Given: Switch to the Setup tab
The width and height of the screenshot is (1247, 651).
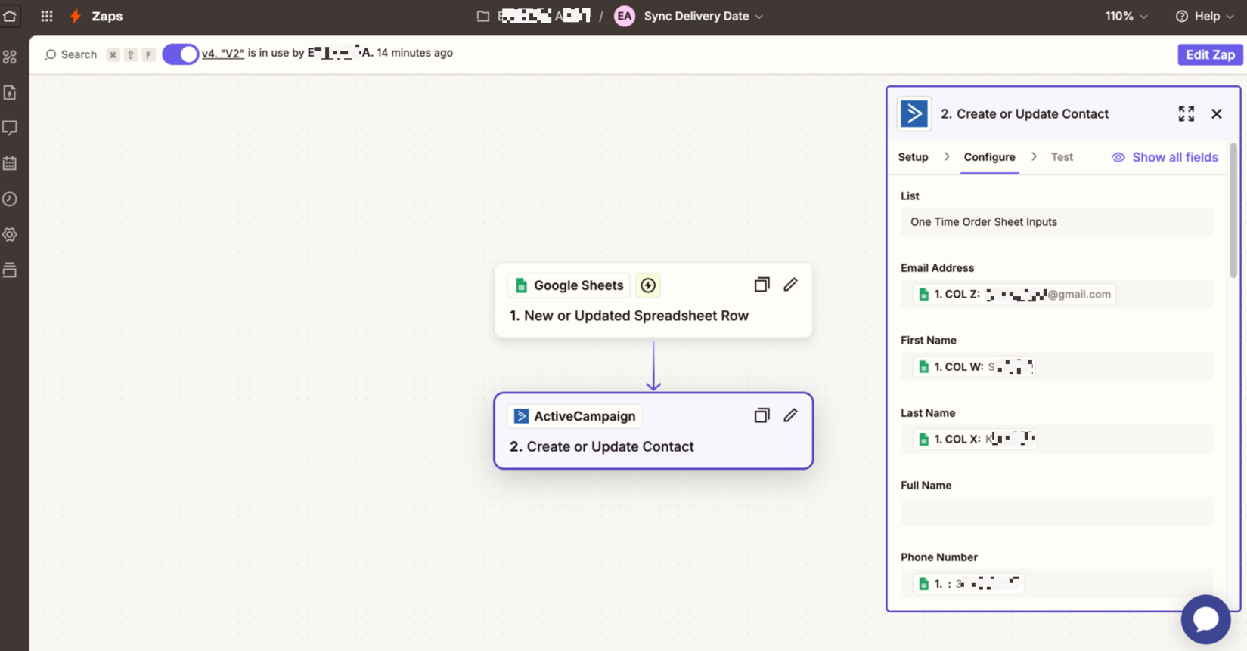Looking at the screenshot, I should click(913, 157).
